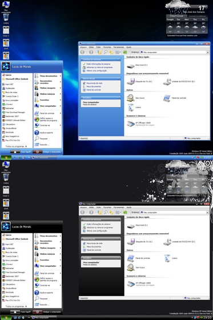Click the Up folder icon in the blue window toolbar
The height and width of the screenshot is (320, 213).
coord(99,52)
